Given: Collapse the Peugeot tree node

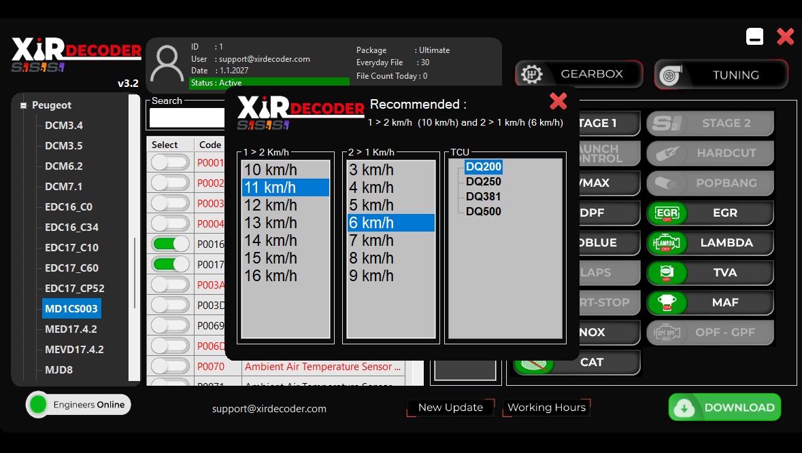Looking at the screenshot, I should (x=23, y=105).
